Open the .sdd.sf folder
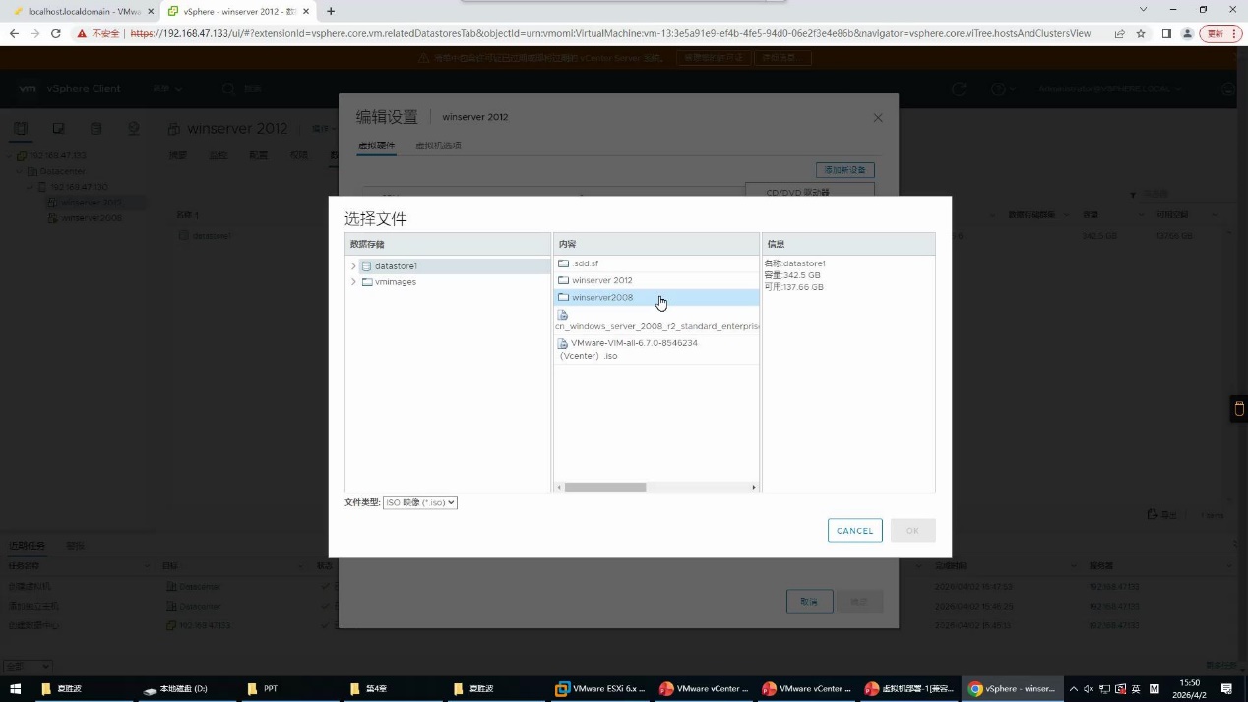This screenshot has width=1248, height=702. 585,263
